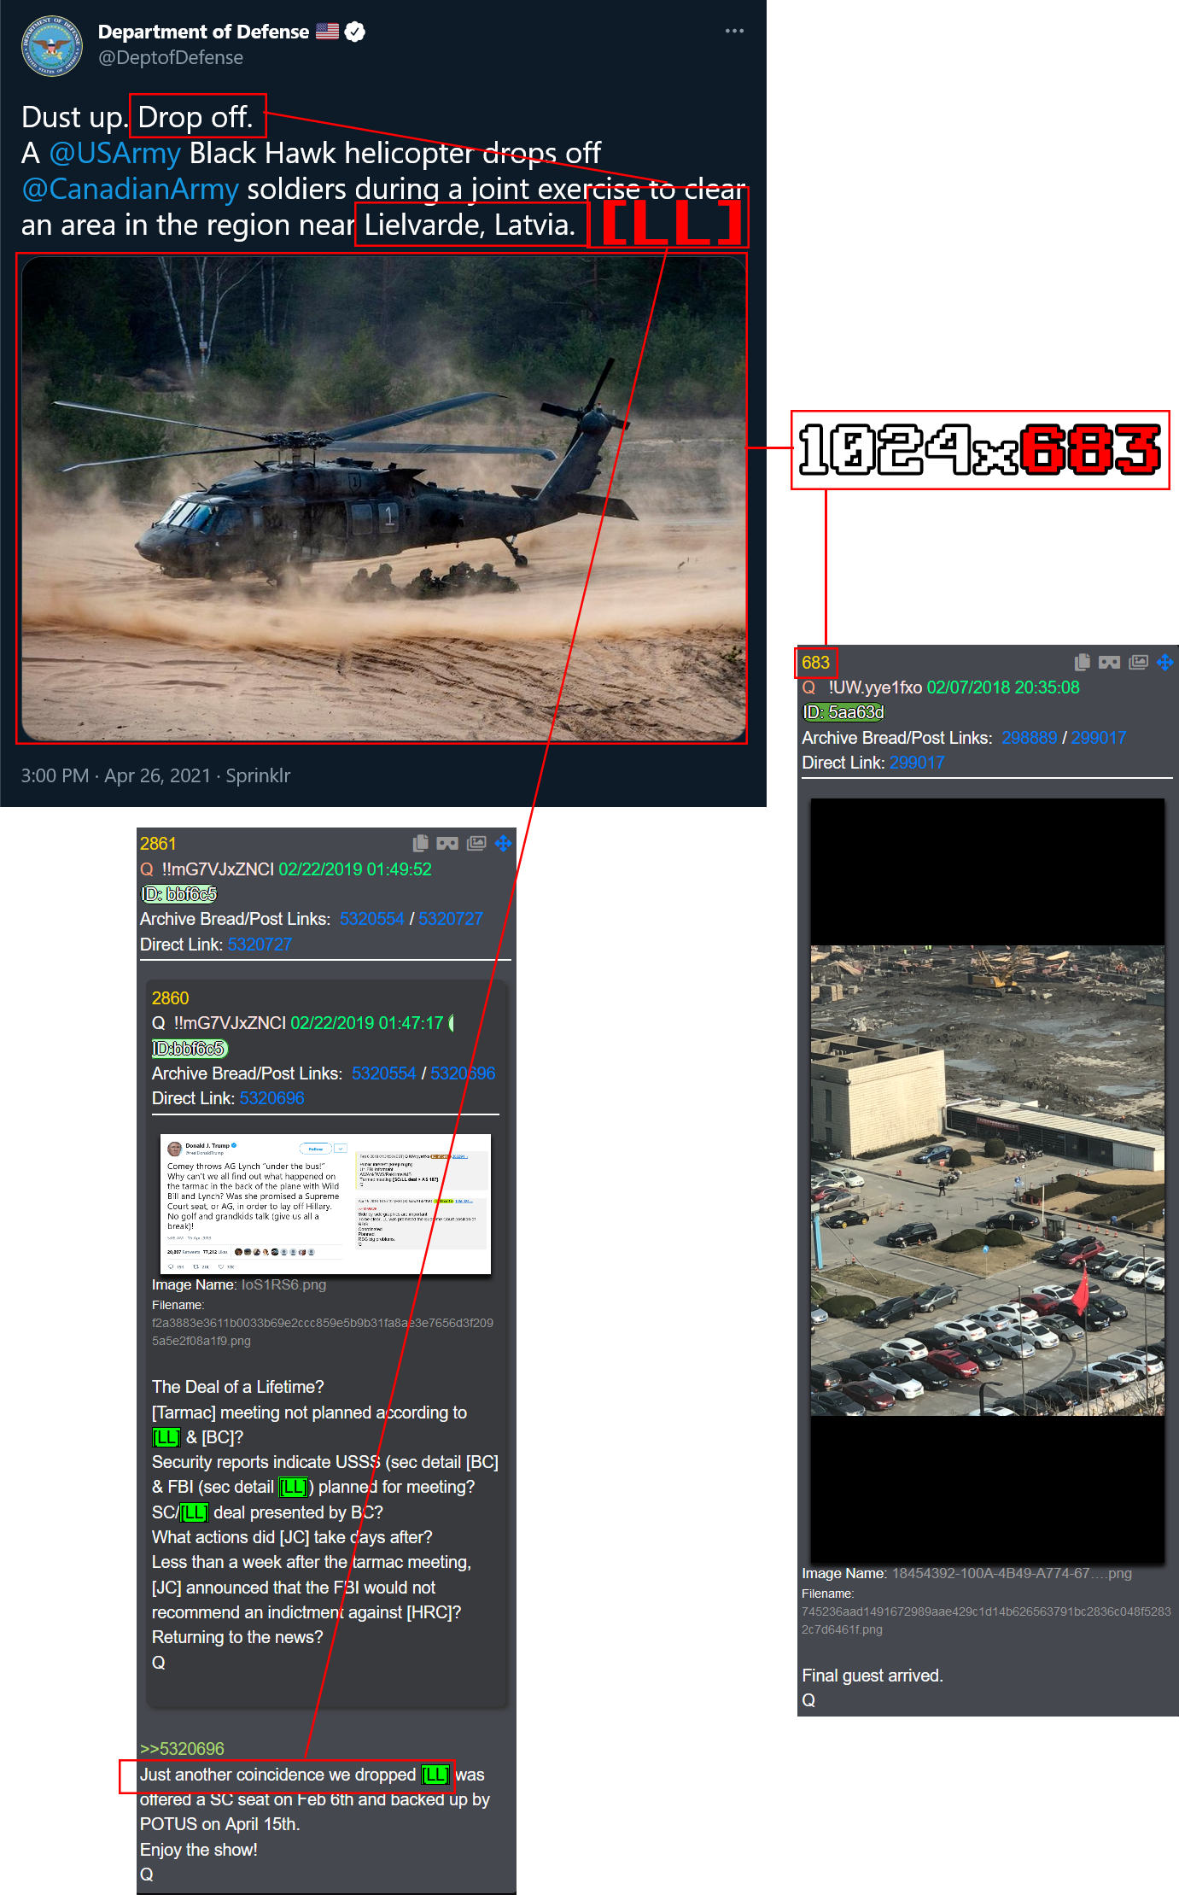Screen dimensions: 1179x1895
Task: Open the Black Hawk helicopter photo
Action: click(383, 499)
